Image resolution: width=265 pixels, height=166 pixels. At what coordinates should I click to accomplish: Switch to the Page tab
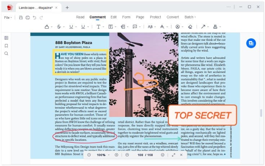140,17
